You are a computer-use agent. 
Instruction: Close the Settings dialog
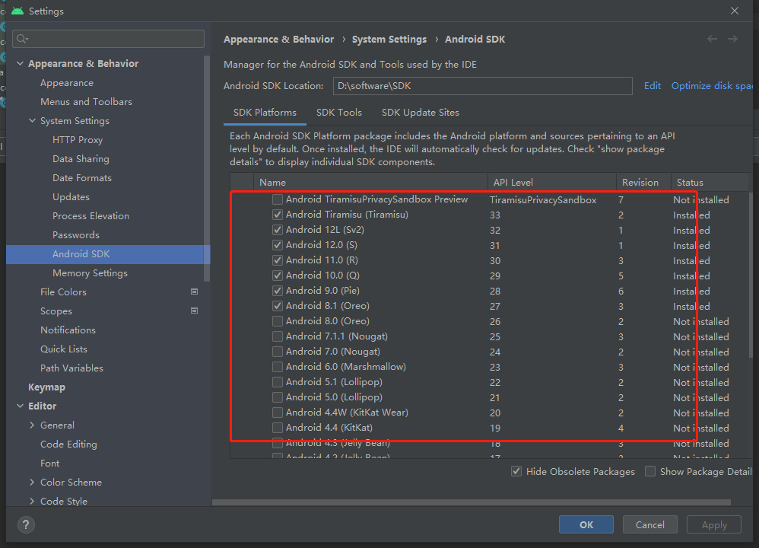(x=734, y=11)
